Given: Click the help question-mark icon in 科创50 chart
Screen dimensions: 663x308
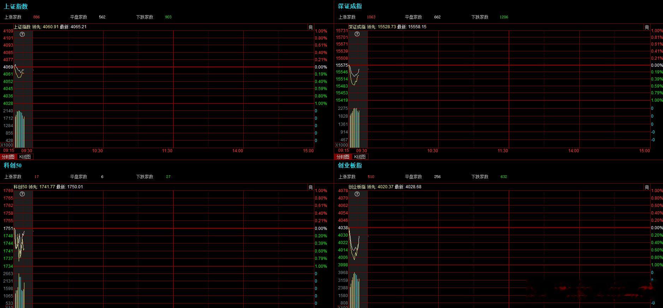Looking at the screenshot, I should (x=22, y=194).
